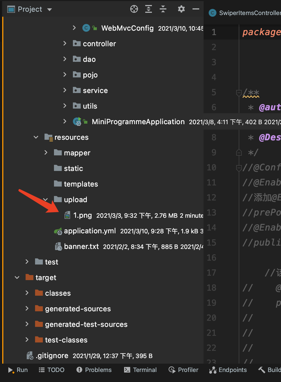This screenshot has width=281, height=382.
Task: Click the Expand All toolbar icon
Action: 149,9
